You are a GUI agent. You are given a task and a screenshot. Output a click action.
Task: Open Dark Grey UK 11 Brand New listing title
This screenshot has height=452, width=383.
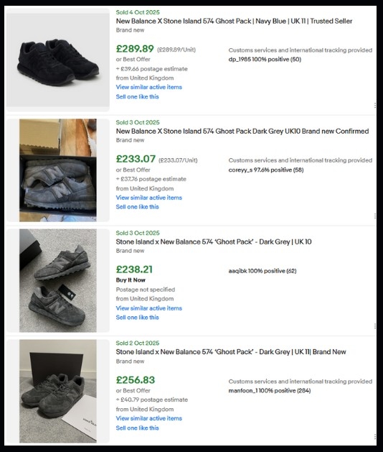[x=231, y=351]
